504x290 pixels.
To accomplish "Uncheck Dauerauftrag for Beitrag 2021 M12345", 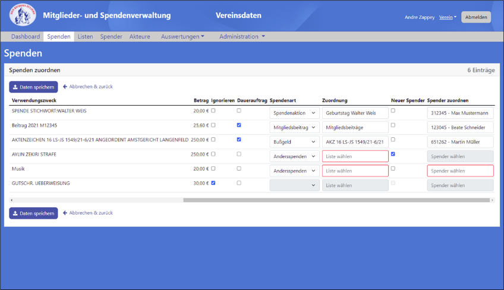I will (239, 125).
